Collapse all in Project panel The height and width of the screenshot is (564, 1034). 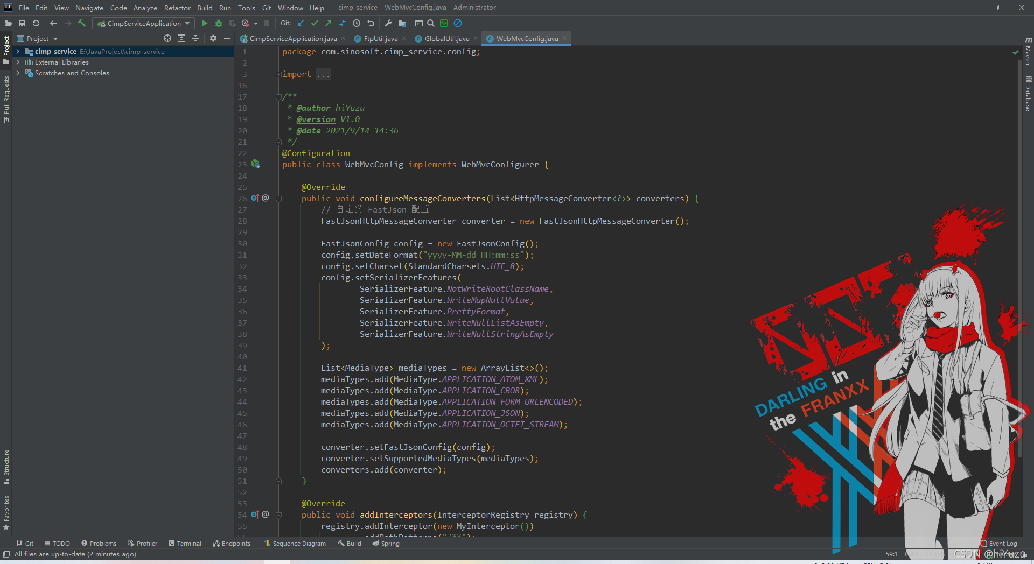195,38
